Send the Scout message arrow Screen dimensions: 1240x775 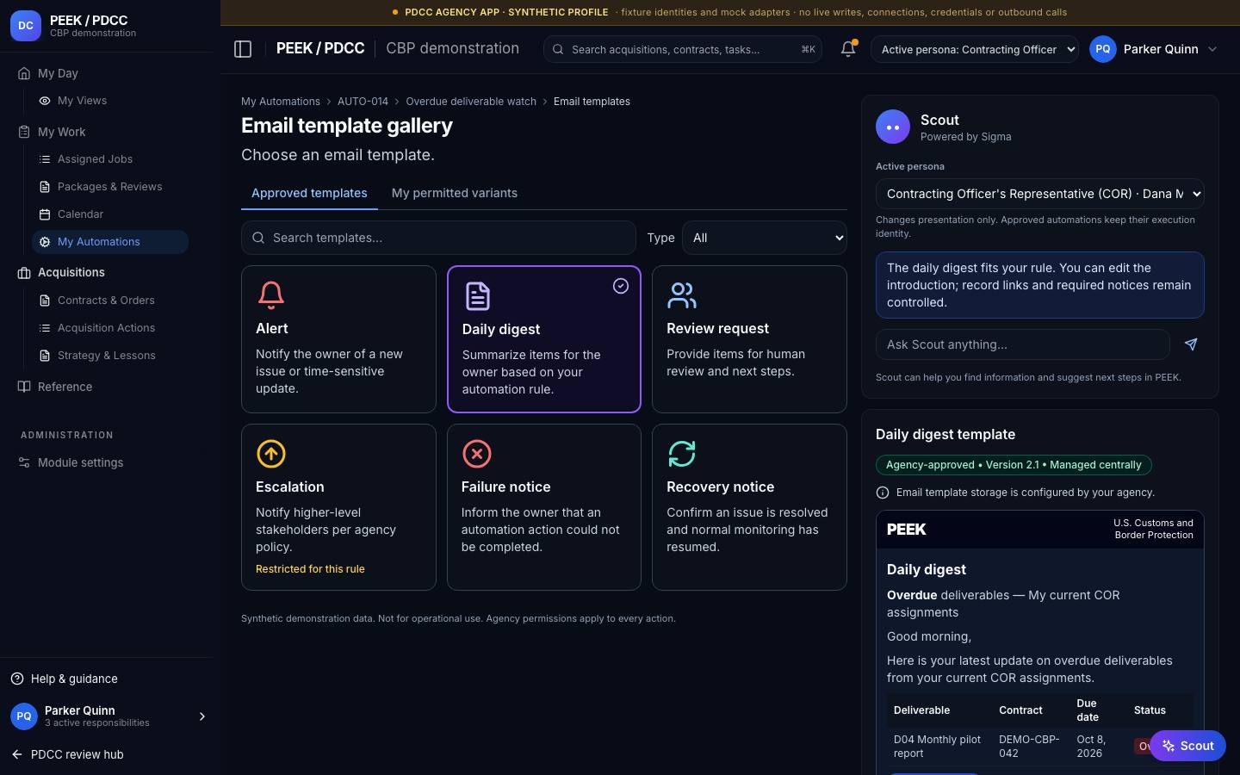(x=1191, y=344)
